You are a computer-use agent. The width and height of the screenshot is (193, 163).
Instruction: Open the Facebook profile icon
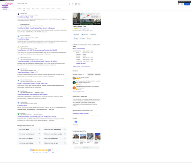point(76,122)
